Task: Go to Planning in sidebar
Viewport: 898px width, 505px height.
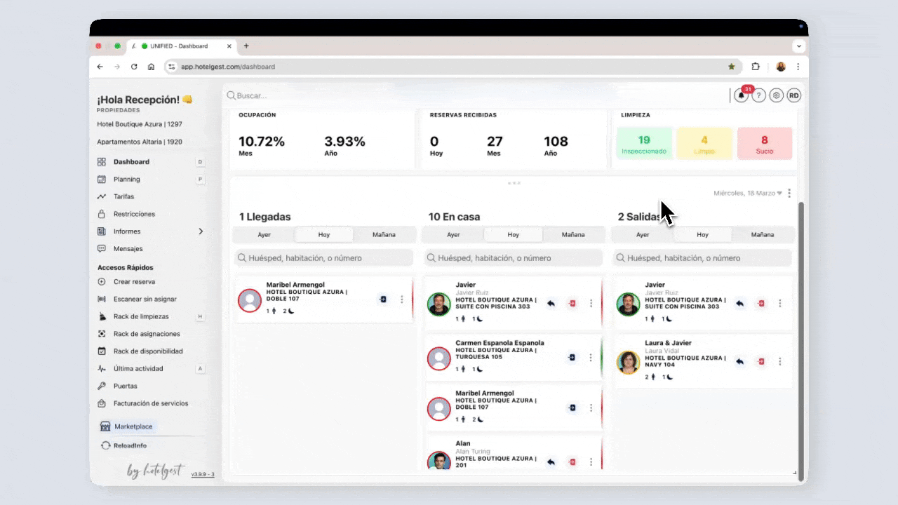Action: pos(126,180)
